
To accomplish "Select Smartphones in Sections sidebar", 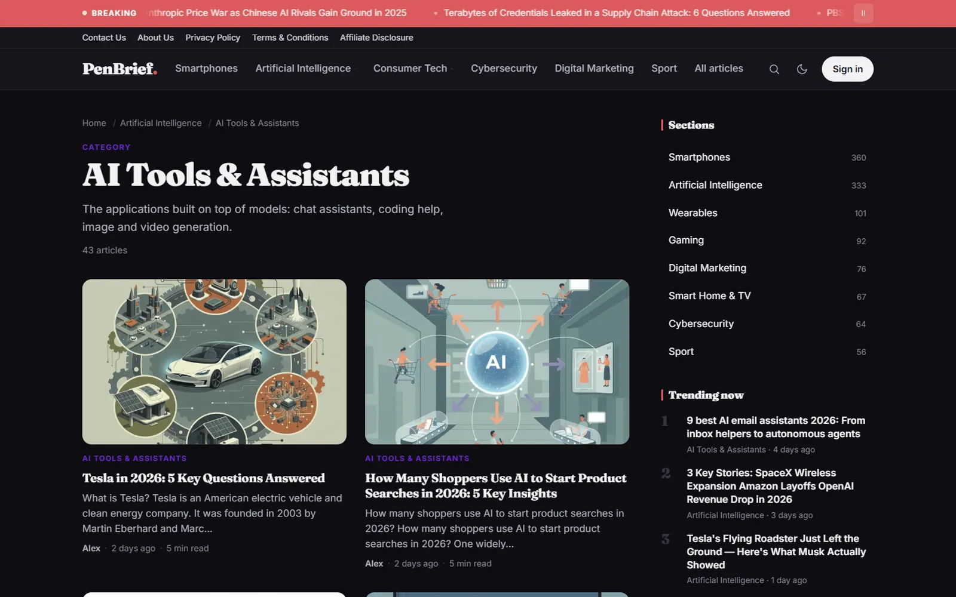I will pyautogui.click(x=767, y=157).
